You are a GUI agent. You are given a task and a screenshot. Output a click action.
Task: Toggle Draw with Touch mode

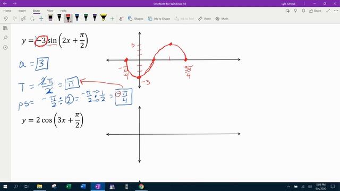(121, 19)
